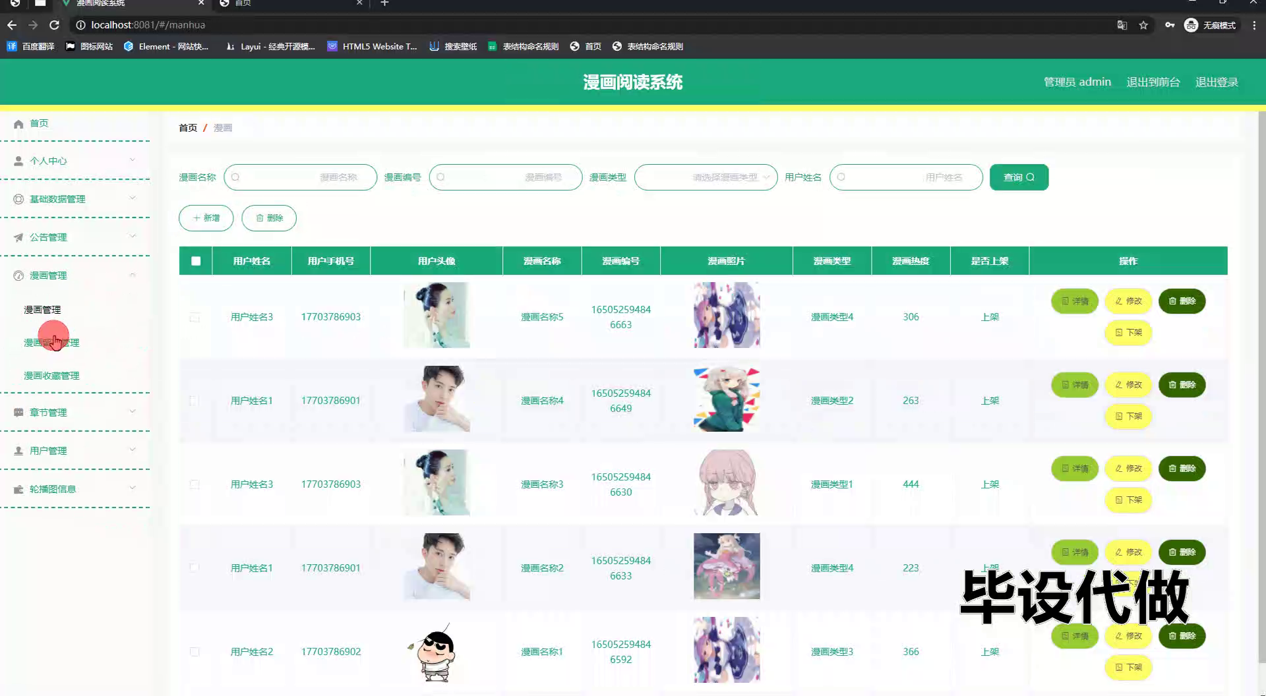The height and width of the screenshot is (696, 1266).
Task: Expand the 公告管理 menu chevron
Action: [133, 237]
